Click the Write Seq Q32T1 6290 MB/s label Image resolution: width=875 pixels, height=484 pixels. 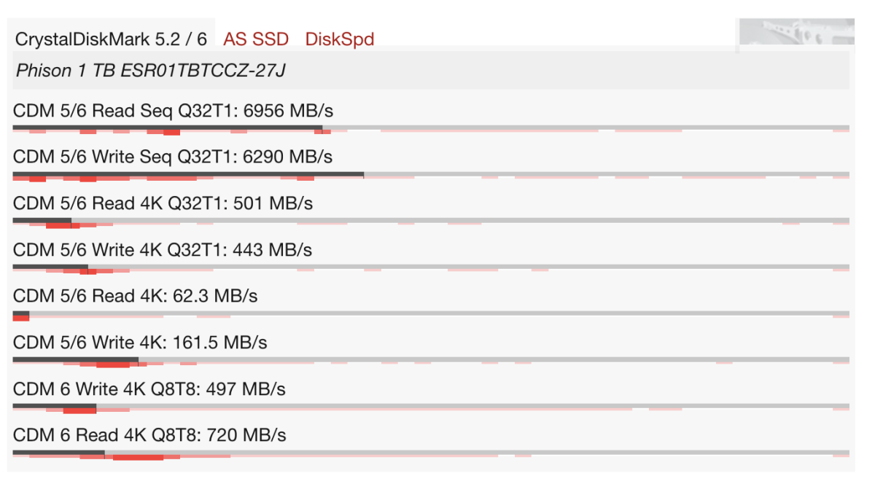(172, 157)
